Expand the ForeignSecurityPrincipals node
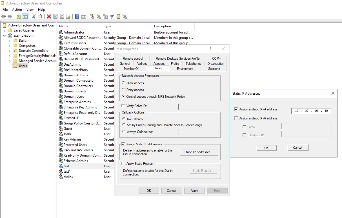Image resolution: width=342 pixels, height=218 pixels. tap(10, 56)
